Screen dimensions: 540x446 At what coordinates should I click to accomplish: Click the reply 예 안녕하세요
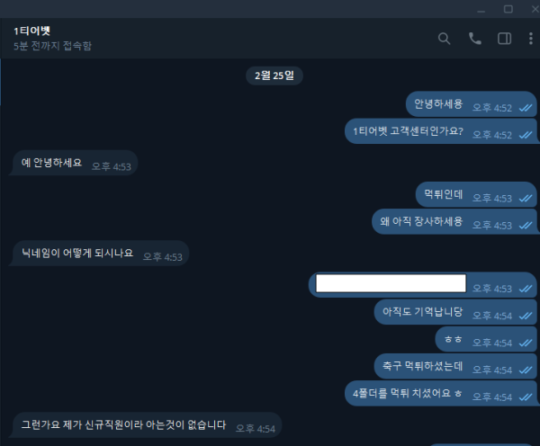click(x=75, y=163)
